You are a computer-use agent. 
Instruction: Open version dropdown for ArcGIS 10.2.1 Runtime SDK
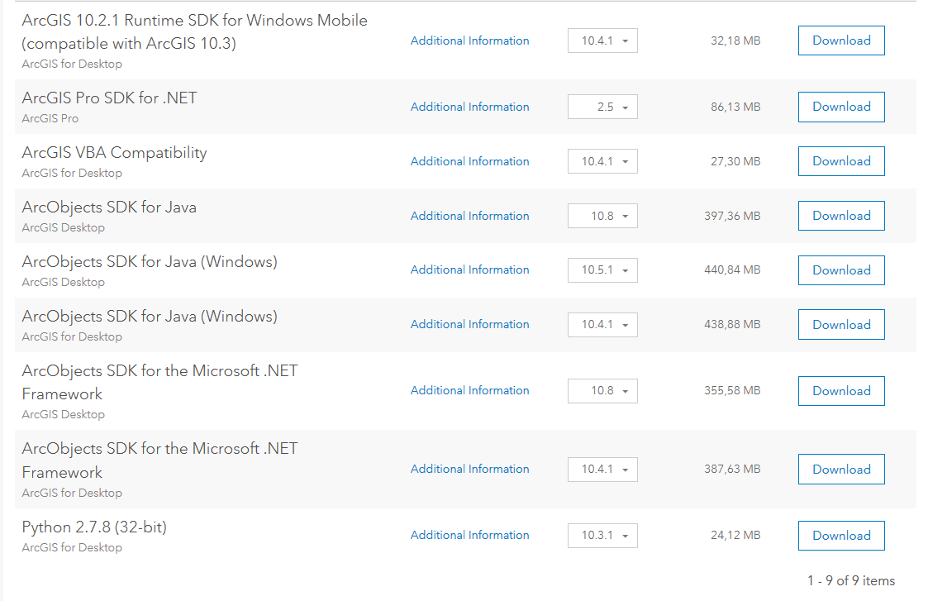[602, 41]
